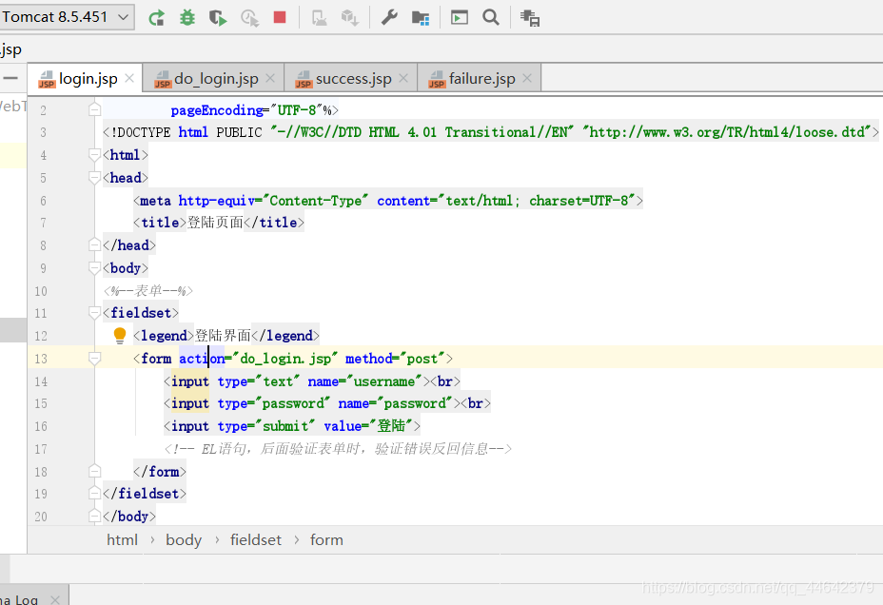Image resolution: width=883 pixels, height=605 pixels.
Task: Collapse the fold marker at line 2
Action: click(x=94, y=109)
